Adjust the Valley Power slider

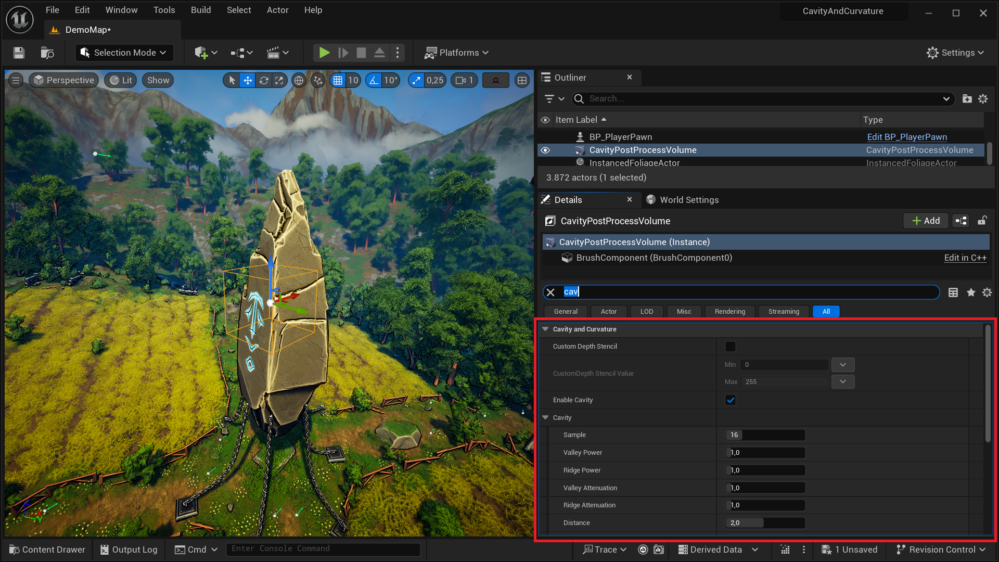[765, 453]
